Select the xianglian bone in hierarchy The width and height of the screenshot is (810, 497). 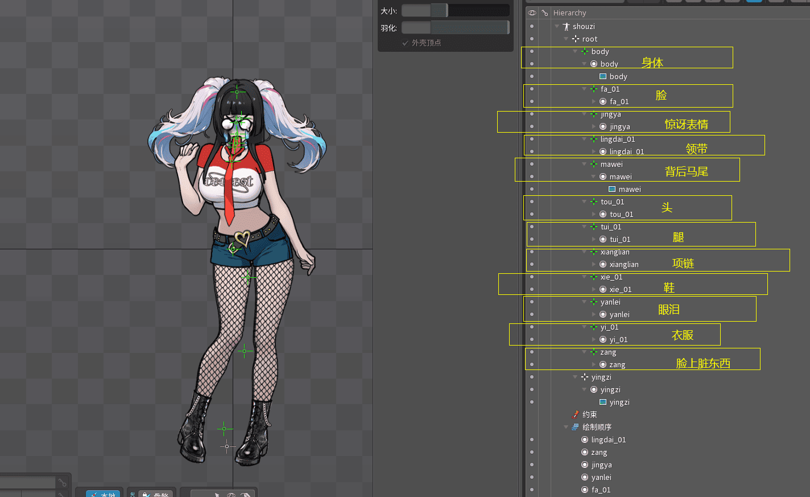click(614, 252)
